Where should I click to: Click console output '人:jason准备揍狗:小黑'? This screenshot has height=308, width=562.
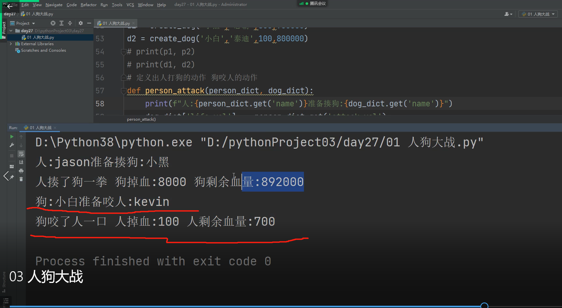102,162
